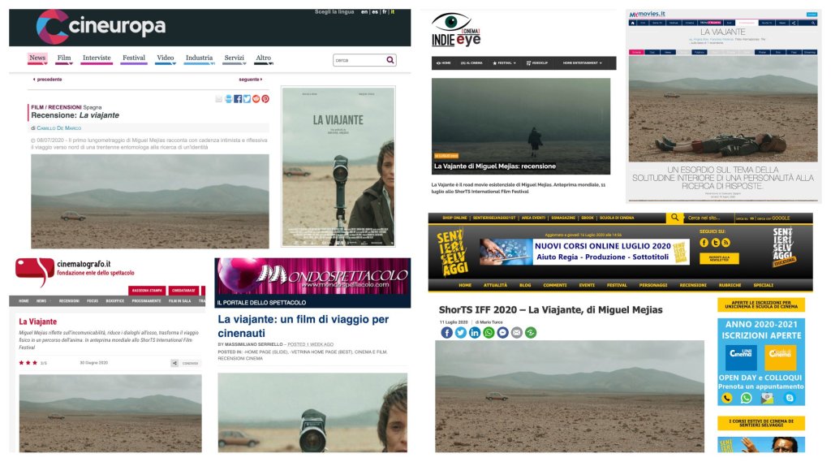831x462 pixels.
Task: Click the LinkedIn share icon under ShorTS article
Action: 475,332
